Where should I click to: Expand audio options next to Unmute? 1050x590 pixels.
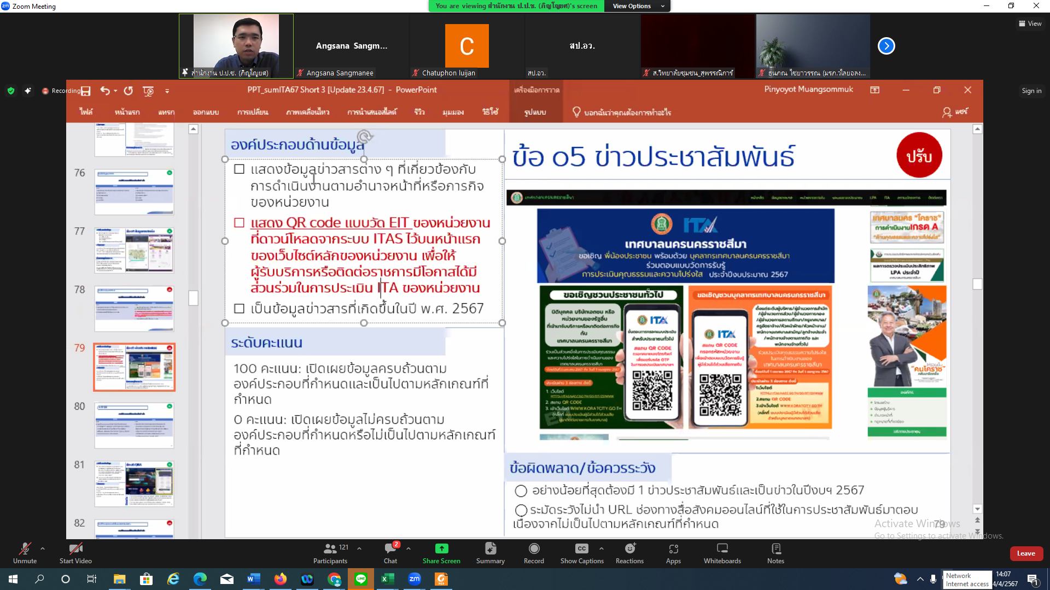point(43,548)
